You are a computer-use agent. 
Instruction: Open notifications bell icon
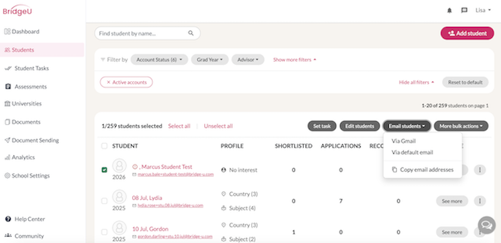pyautogui.click(x=450, y=11)
